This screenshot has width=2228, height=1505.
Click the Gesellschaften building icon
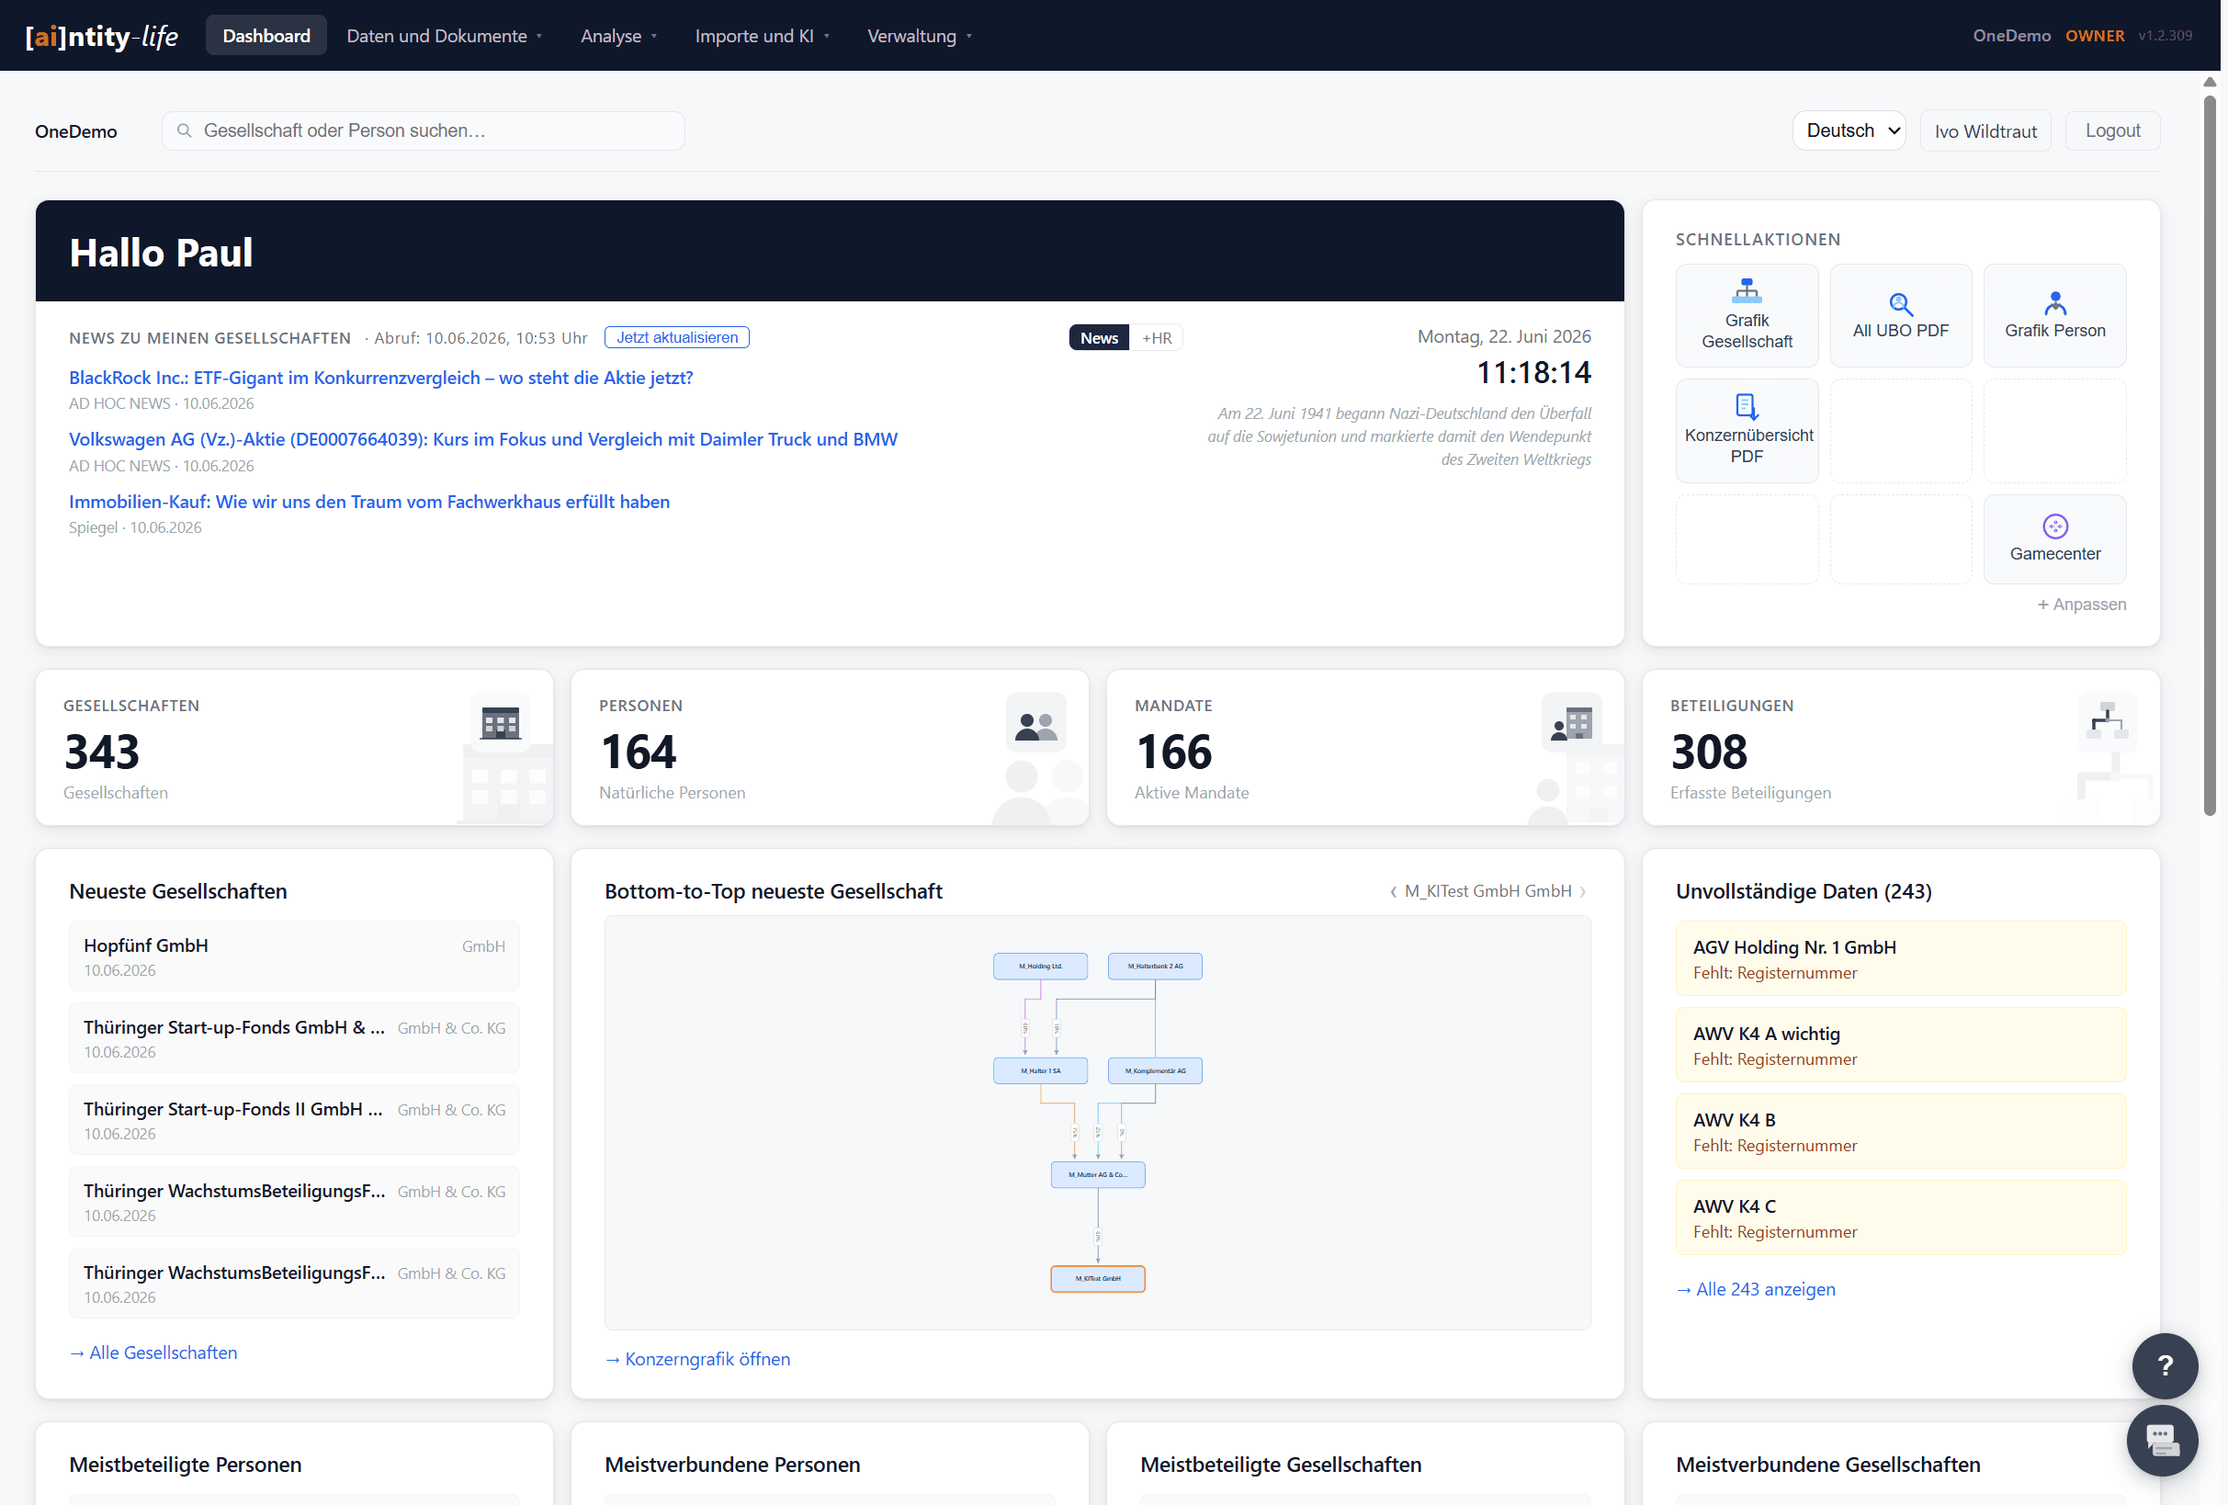[501, 723]
